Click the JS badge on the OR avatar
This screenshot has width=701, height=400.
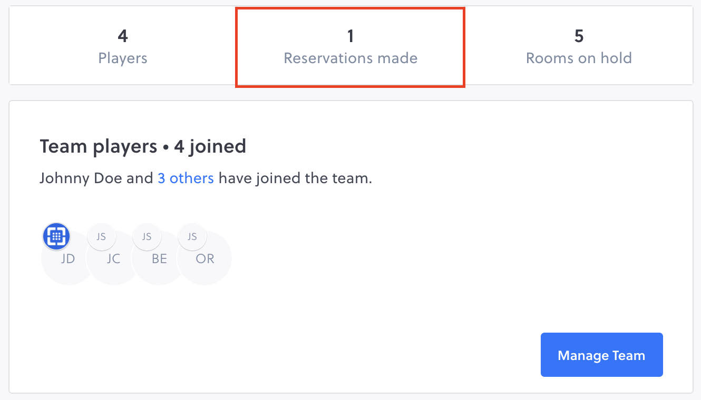(192, 236)
